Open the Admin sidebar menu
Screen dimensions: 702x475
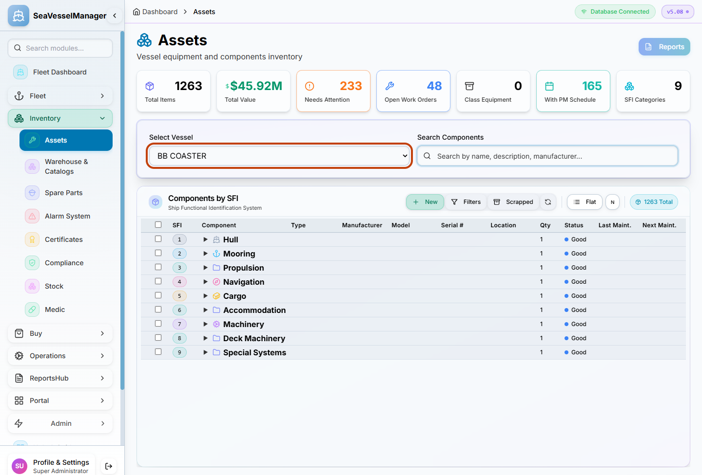[60, 423]
